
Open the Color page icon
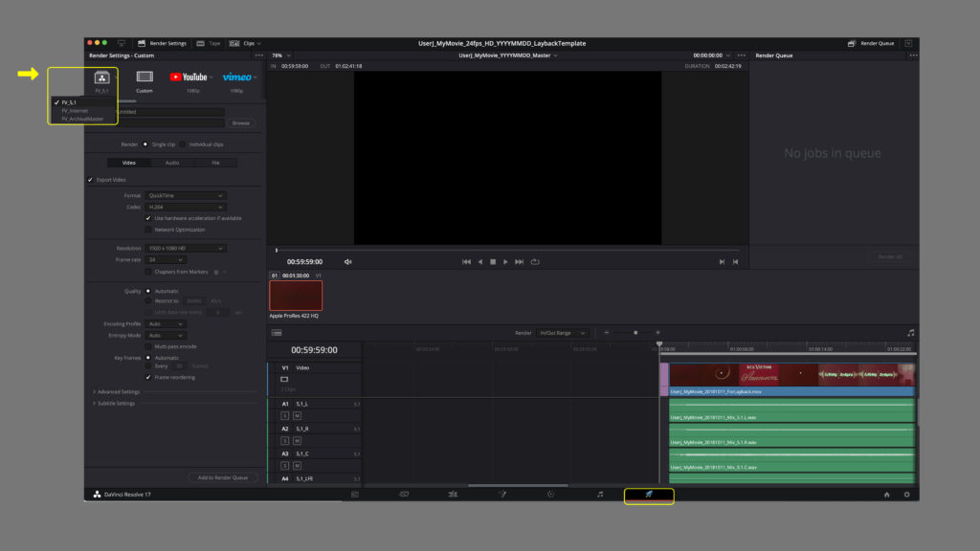pyautogui.click(x=550, y=495)
